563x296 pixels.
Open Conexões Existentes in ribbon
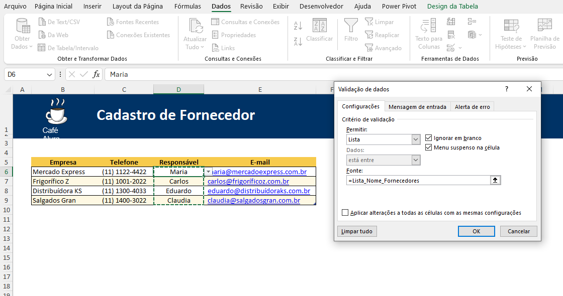point(139,35)
